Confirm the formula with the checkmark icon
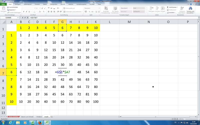200x125 pixels. pos(25,17)
